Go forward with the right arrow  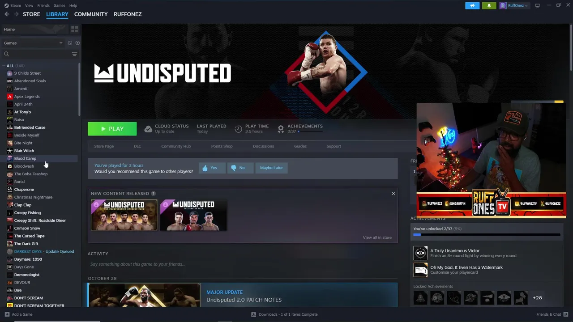tap(16, 14)
